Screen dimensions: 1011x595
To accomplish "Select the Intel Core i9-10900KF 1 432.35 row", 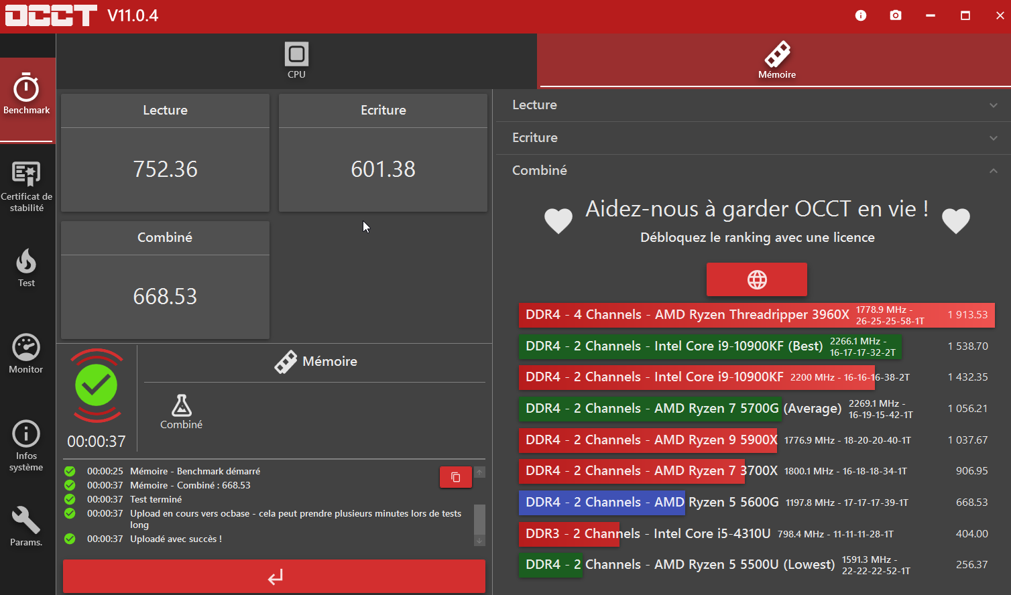I will [756, 377].
